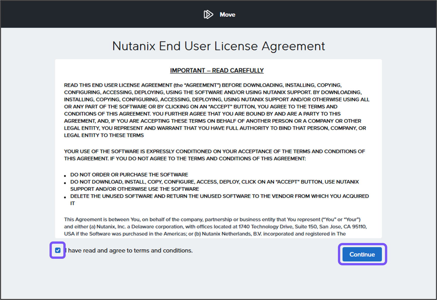Click the Move product name in top bar

point(227,14)
